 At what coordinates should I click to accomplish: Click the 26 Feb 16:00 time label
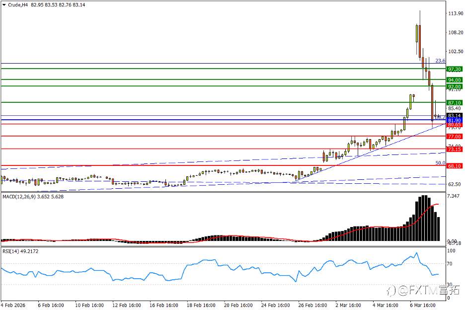[313, 305]
